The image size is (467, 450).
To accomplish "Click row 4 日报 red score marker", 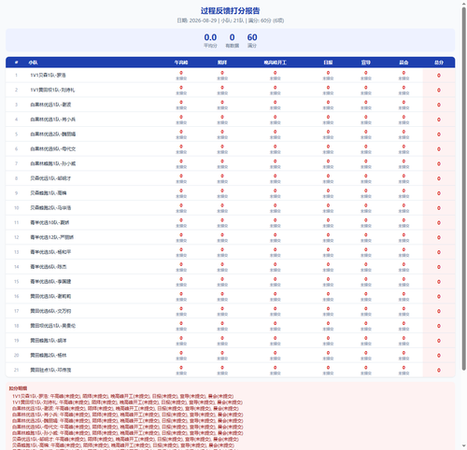I will tap(328, 117).
